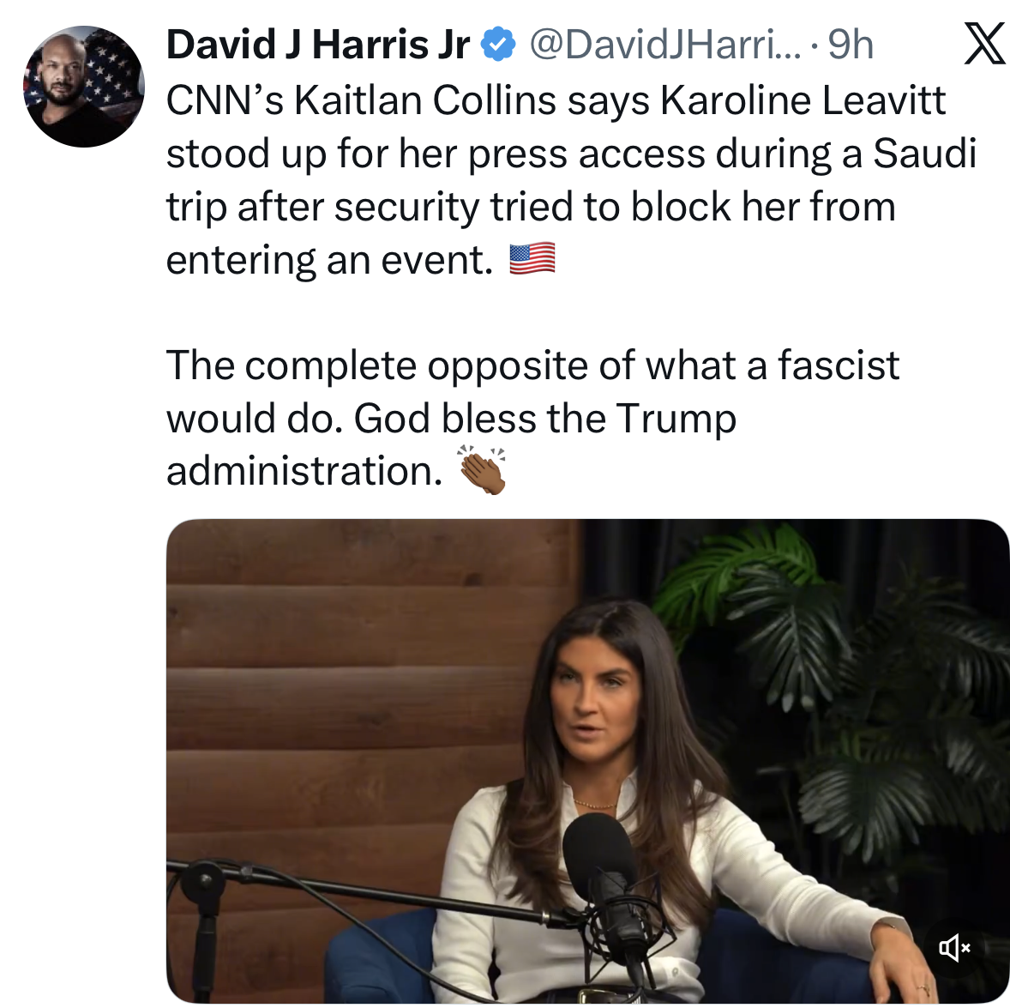The image size is (1010, 1008).
Task: Open David J Harris Jr's profile avatar
Action: [x=84, y=87]
